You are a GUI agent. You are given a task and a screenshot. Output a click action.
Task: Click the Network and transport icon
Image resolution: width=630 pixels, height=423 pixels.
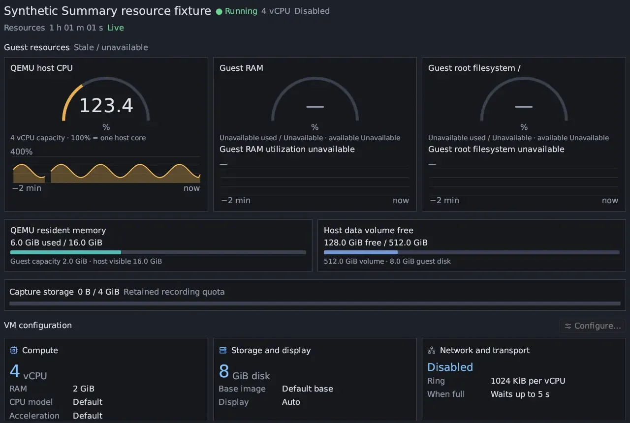pyautogui.click(x=432, y=350)
